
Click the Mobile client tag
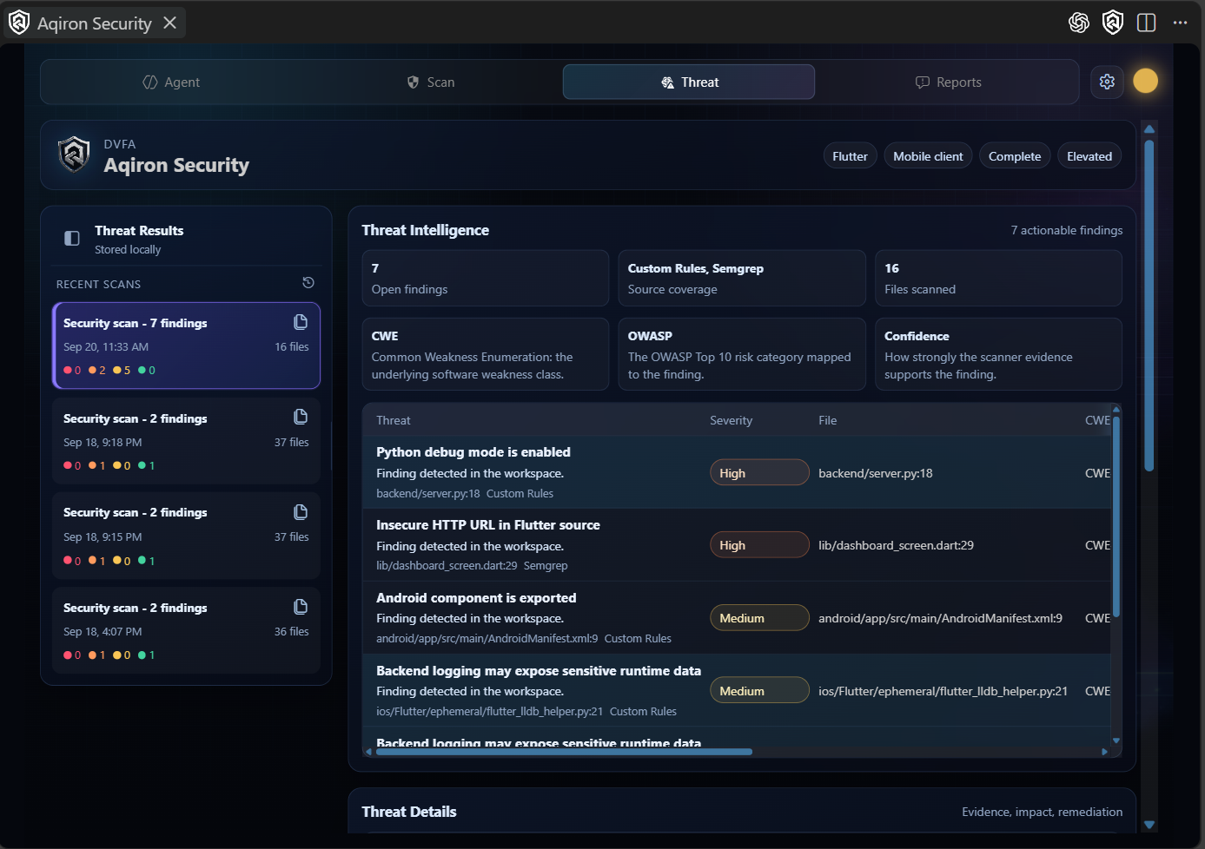(928, 156)
